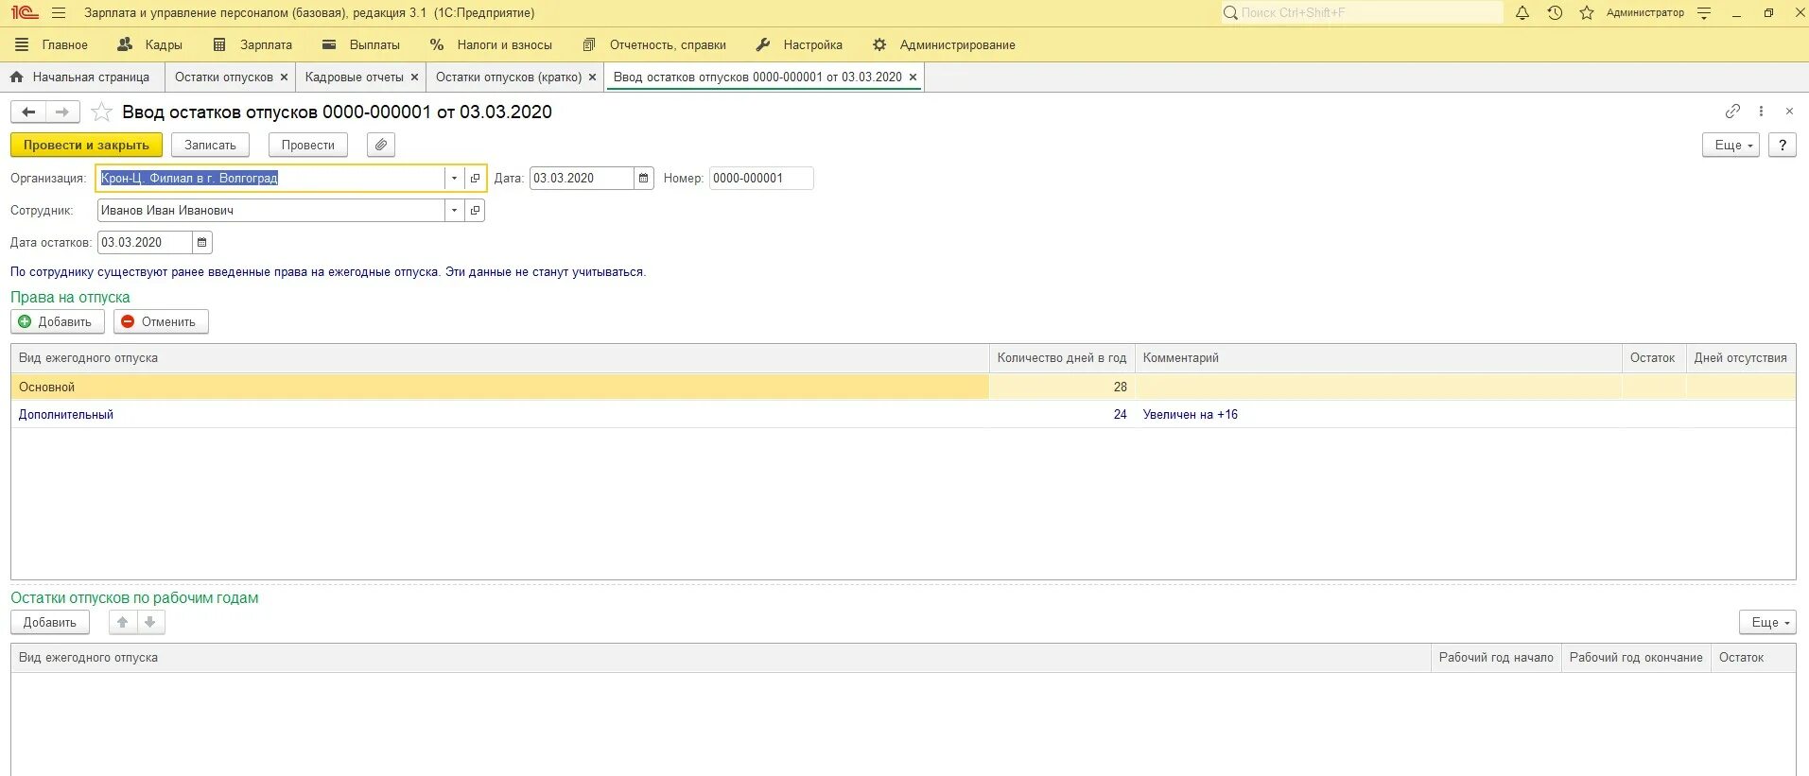The image size is (1809, 776).
Task: Open the Зарплата menu section
Action: 252,44
